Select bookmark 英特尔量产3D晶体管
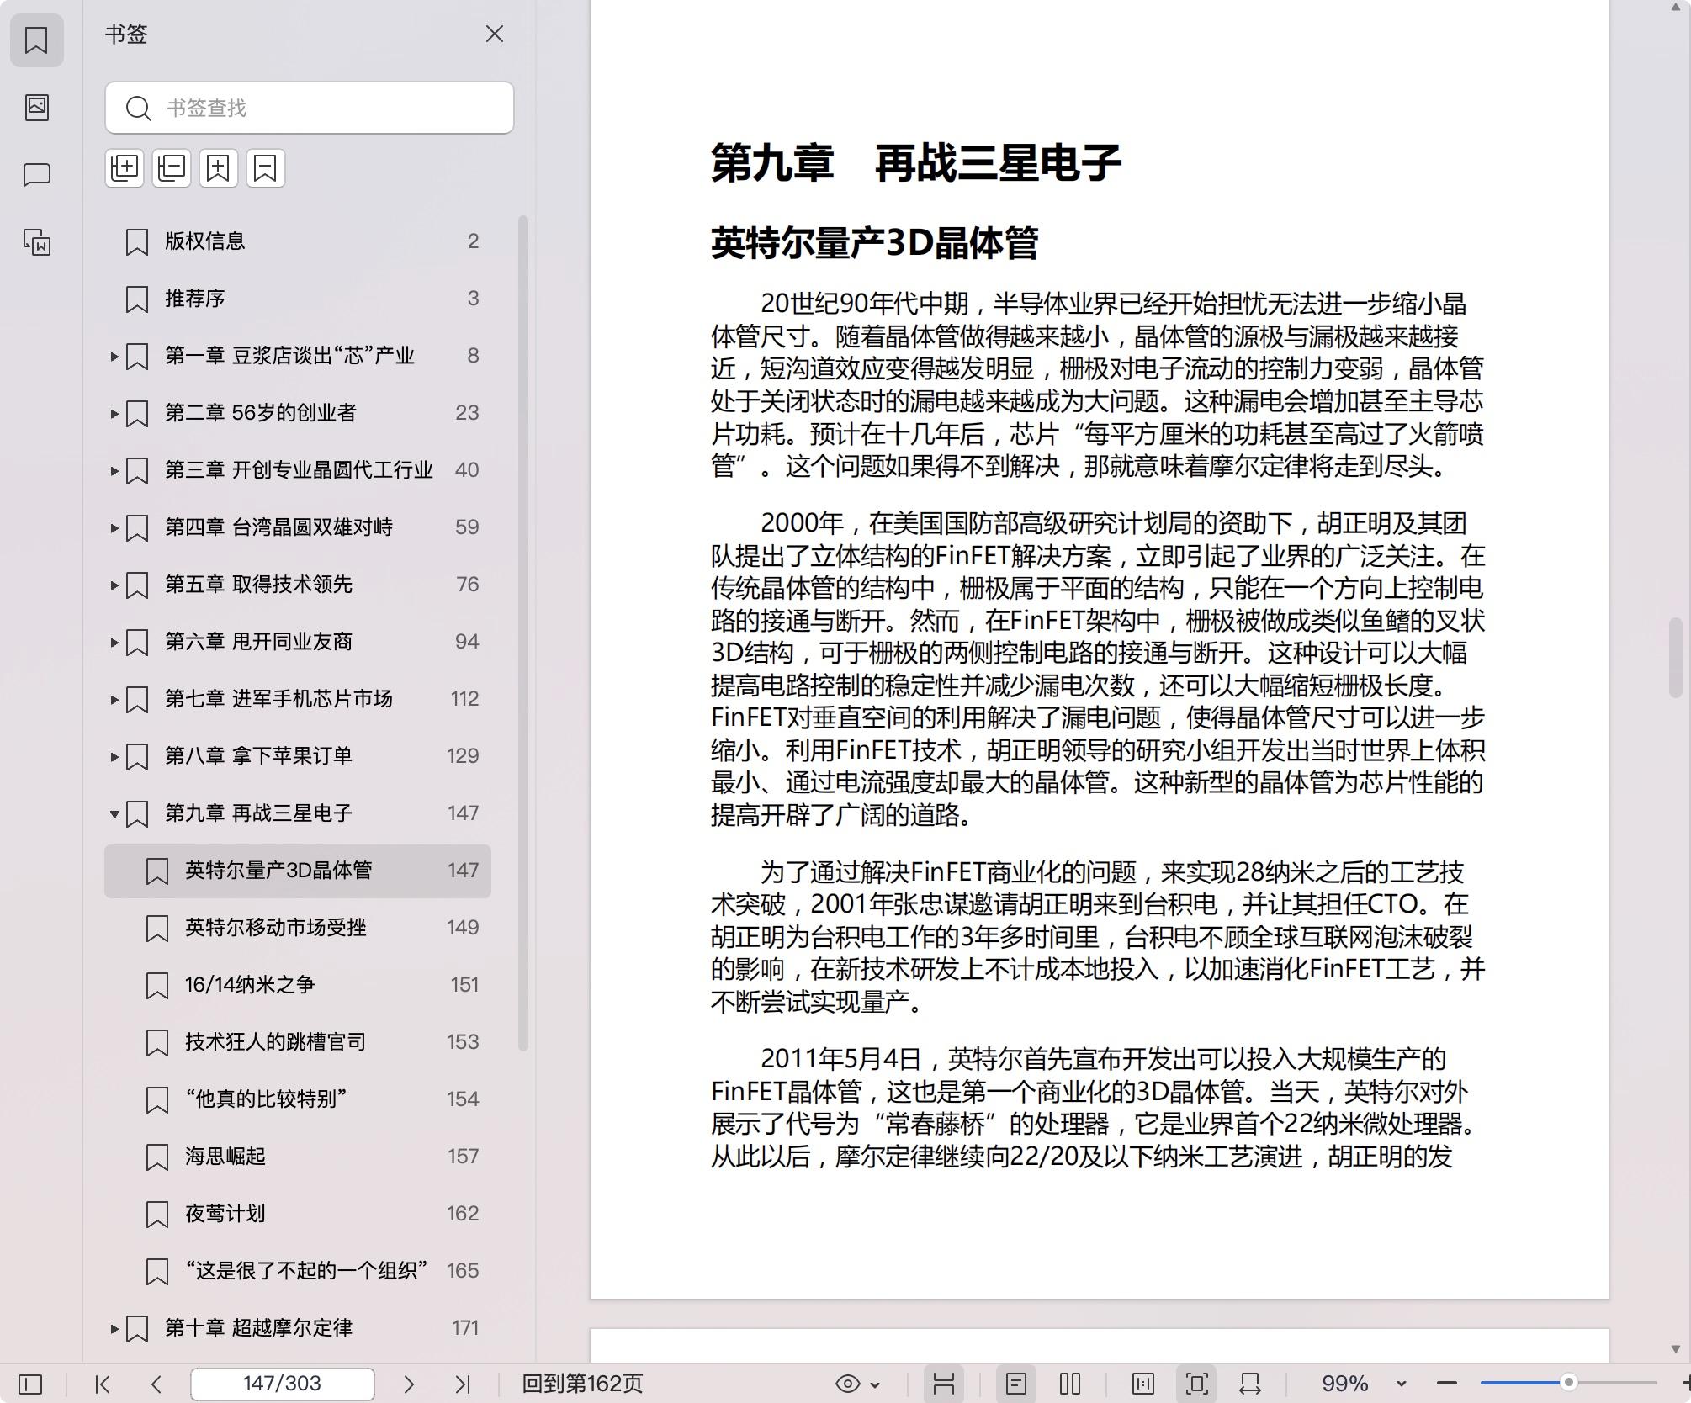 click(x=298, y=871)
